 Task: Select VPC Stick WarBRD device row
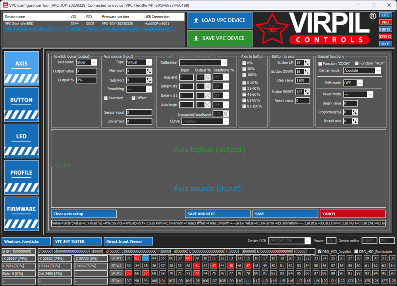coord(89,23)
